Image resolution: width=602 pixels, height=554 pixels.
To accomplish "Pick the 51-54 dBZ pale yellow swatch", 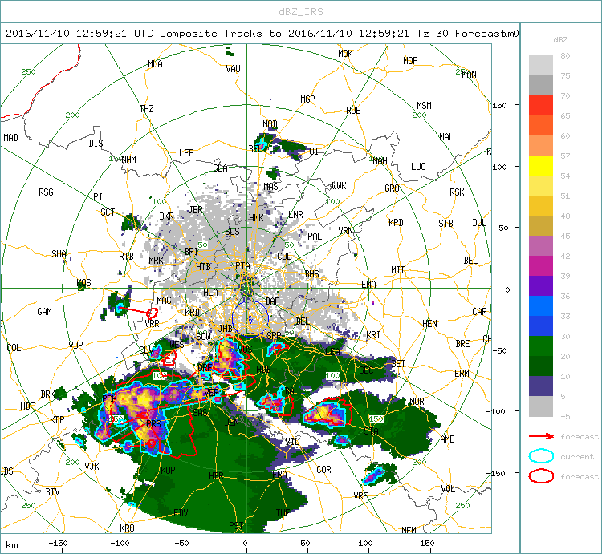I will coord(540,185).
